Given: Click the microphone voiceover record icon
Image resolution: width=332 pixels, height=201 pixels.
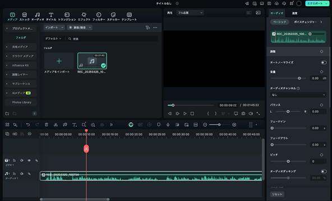Looking at the screenshot, I should 168,125.
